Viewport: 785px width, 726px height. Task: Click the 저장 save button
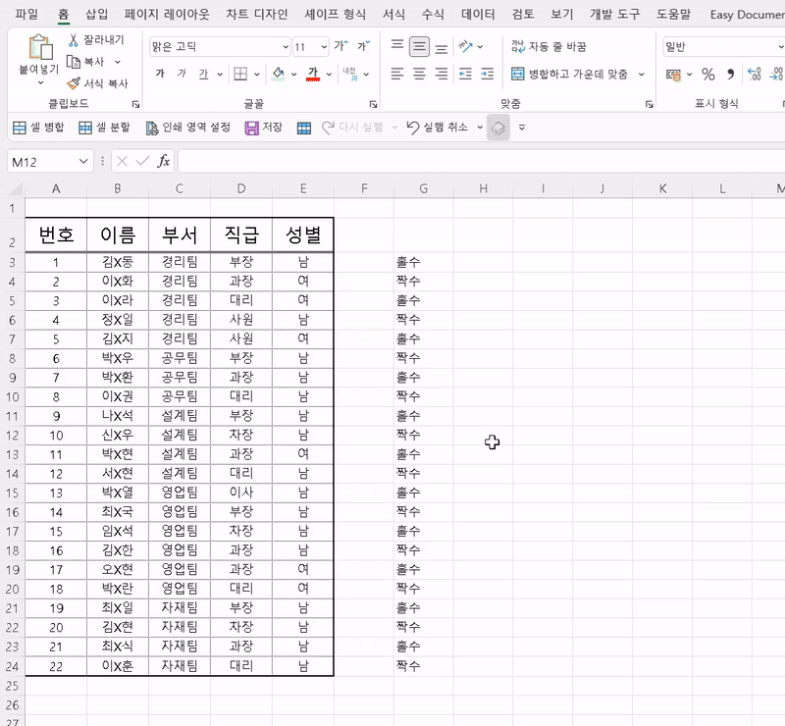coord(264,128)
